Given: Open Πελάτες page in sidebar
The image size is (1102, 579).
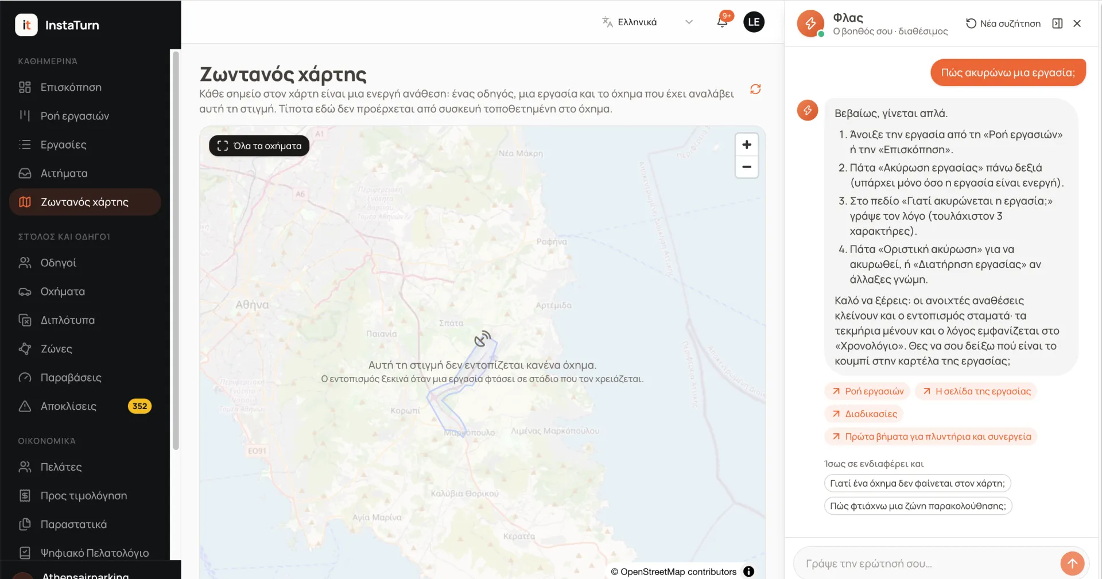Looking at the screenshot, I should coord(85,467).
